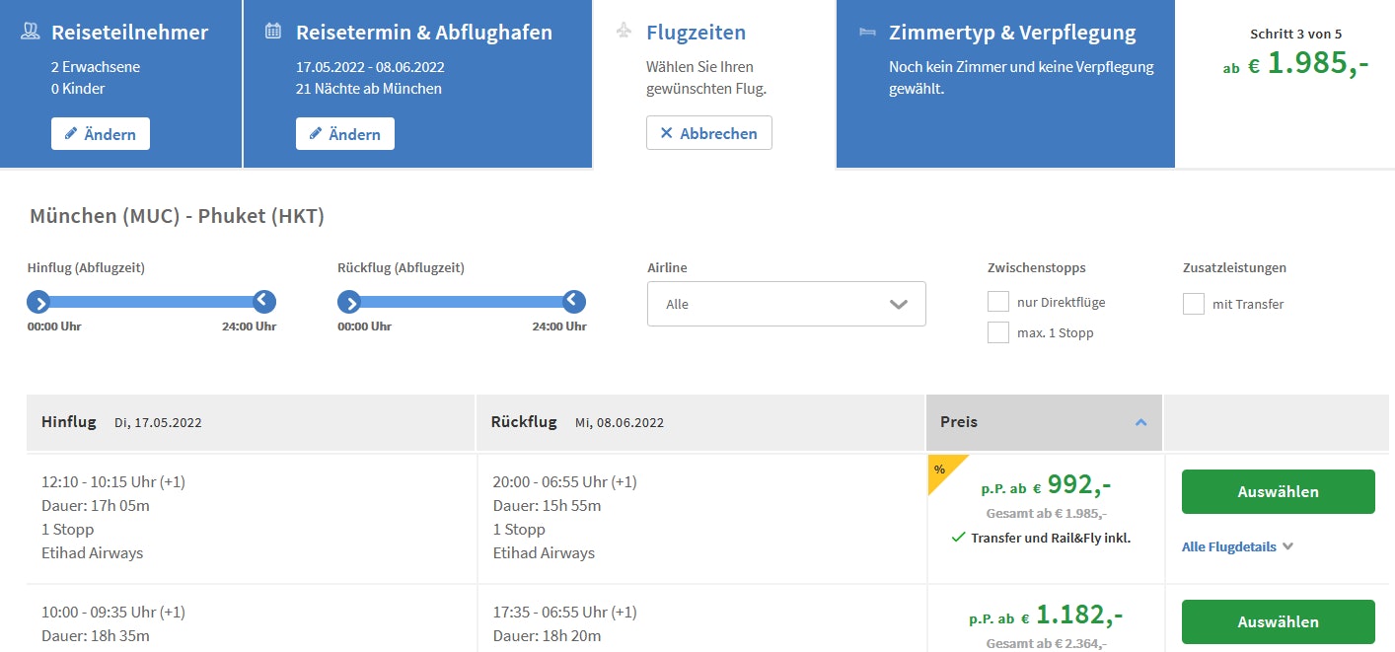
Task: Click the Preis column sort arrow
Action: tap(1140, 422)
